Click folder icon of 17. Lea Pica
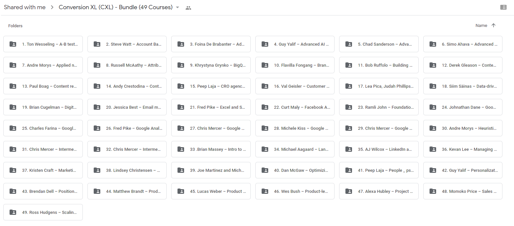514x226 pixels. [349, 86]
